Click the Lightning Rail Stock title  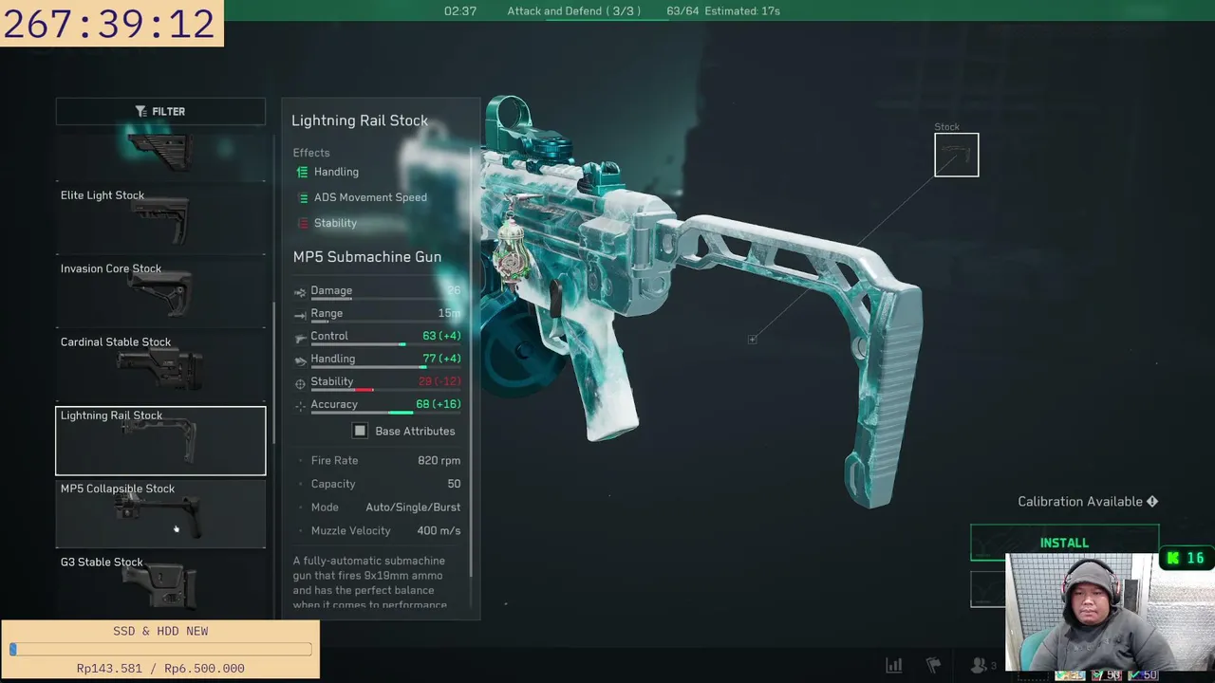tap(360, 120)
